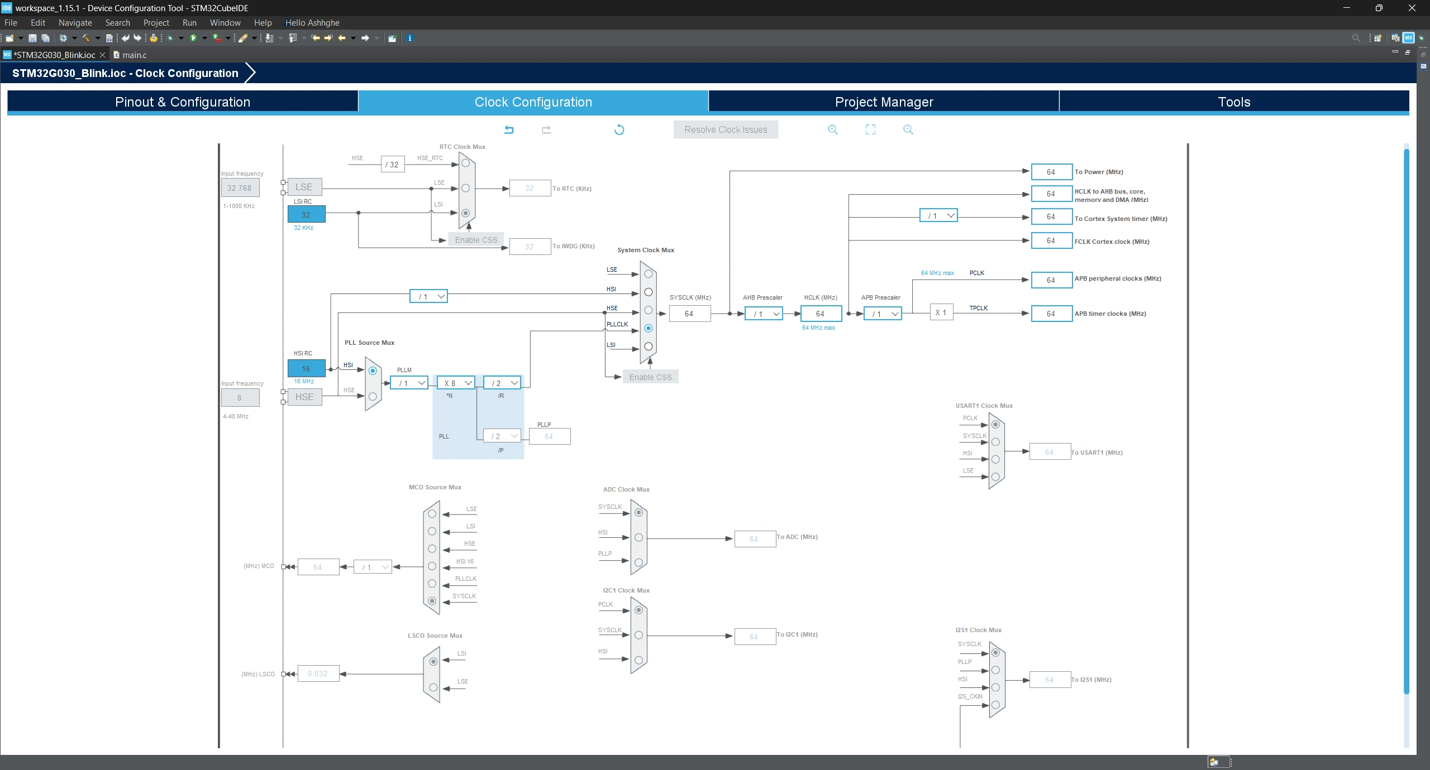Open the Project menu

(156, 22)
